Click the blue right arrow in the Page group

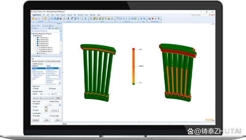click(144, 19)
